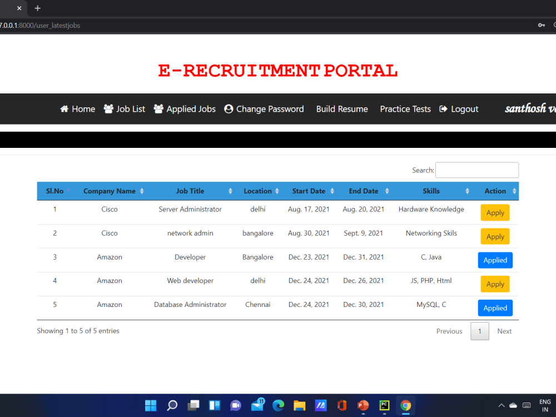Viewport: 556px width, 417px height.
Task: Open File Explorer from the taskbar
Action: (300, 405)
